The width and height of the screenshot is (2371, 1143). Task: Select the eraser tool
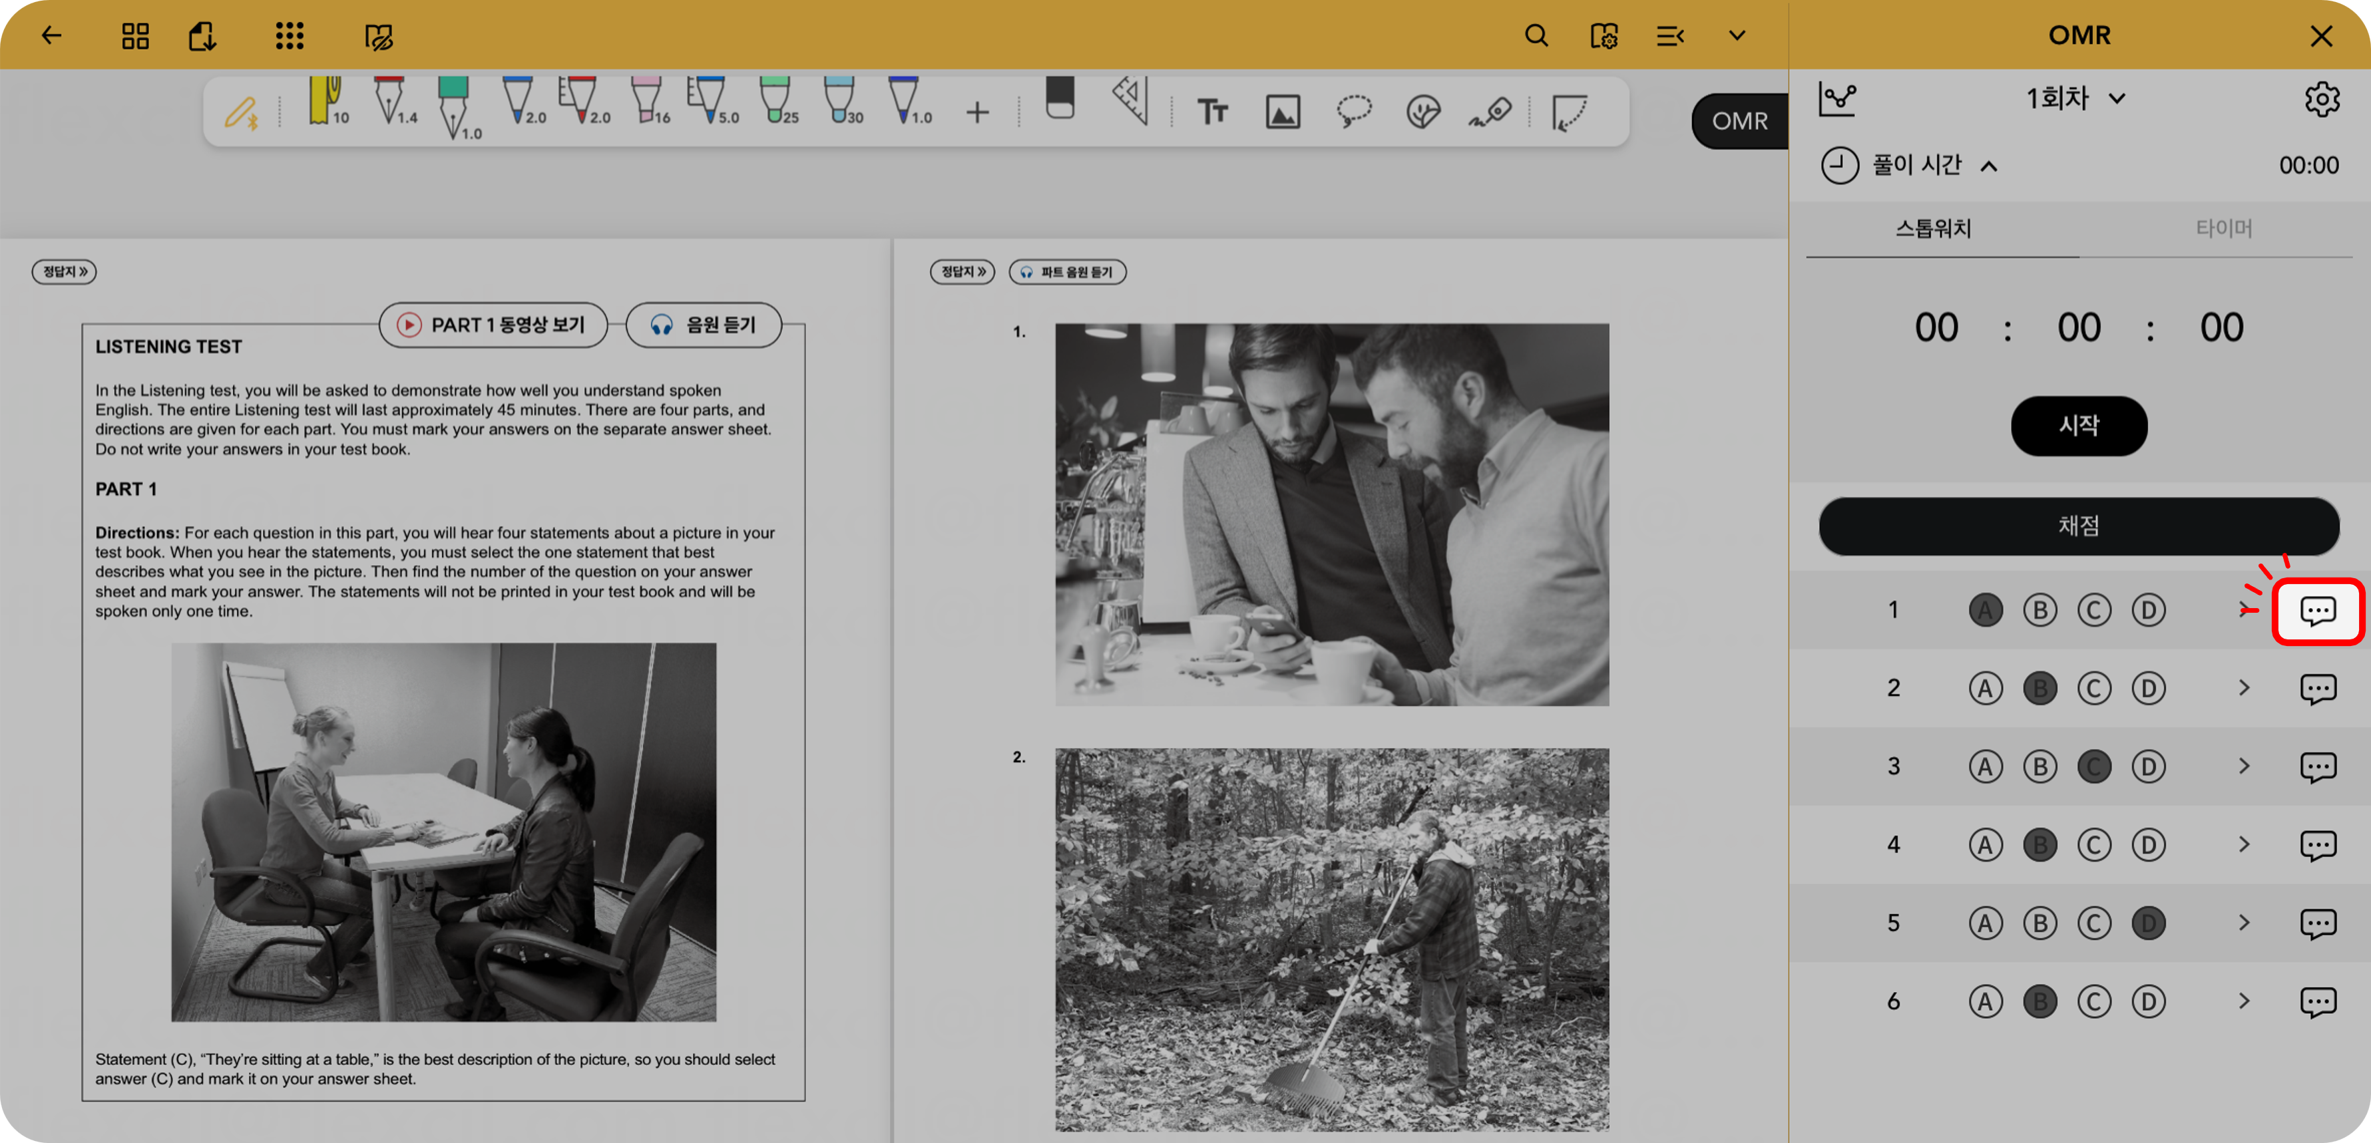click(x=1060, y=98)
